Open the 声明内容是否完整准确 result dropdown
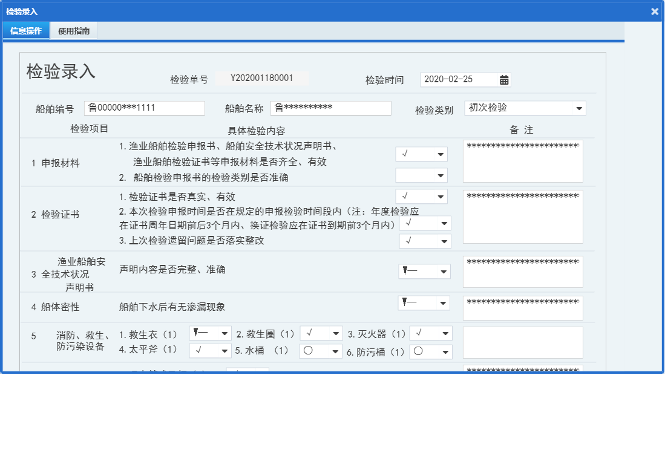 (444, 271)
